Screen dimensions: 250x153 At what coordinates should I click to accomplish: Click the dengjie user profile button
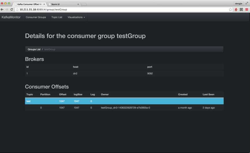[238, 3]
